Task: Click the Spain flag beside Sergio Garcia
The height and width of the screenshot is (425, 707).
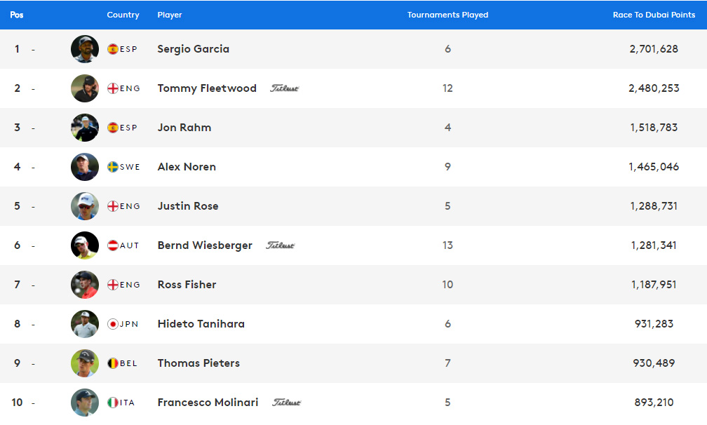Action: (113, 49)
